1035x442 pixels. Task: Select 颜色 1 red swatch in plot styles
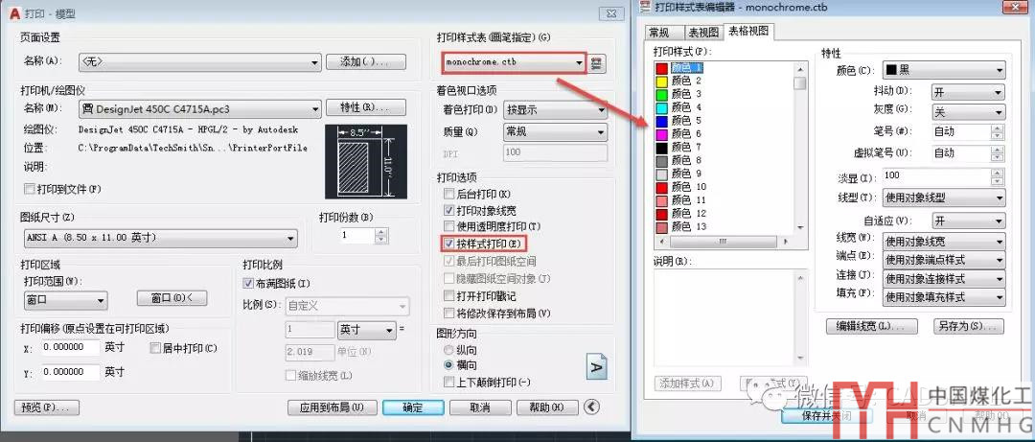click(662, 67)
